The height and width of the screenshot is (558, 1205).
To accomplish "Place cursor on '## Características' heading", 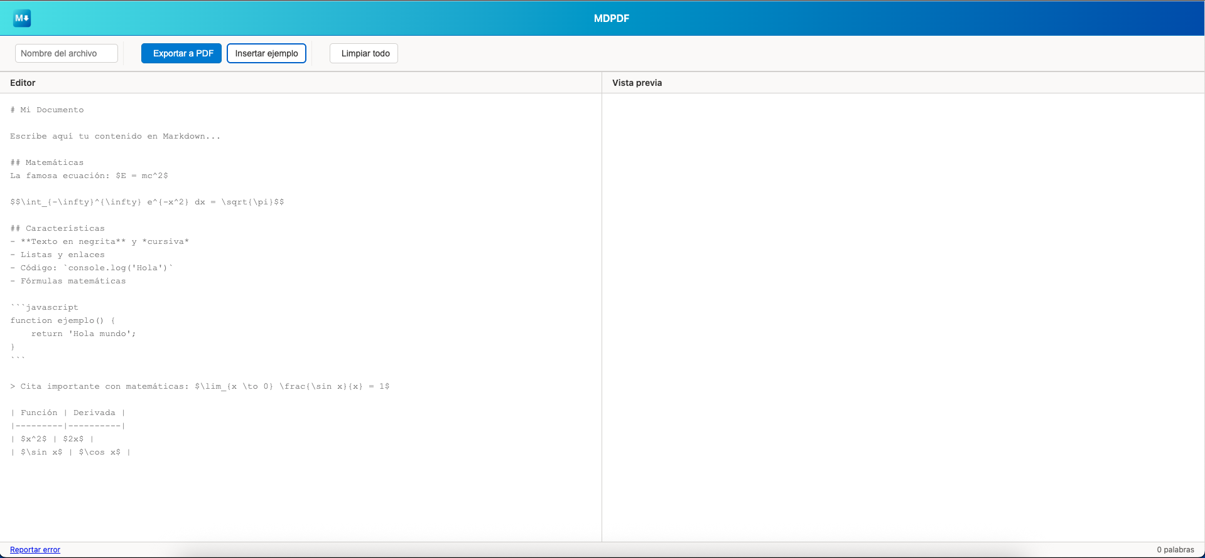I will click(x=58, y=228).
